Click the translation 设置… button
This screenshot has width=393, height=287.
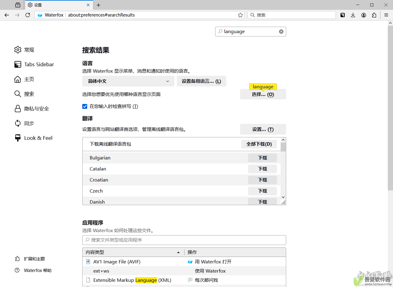pos(263,129)
